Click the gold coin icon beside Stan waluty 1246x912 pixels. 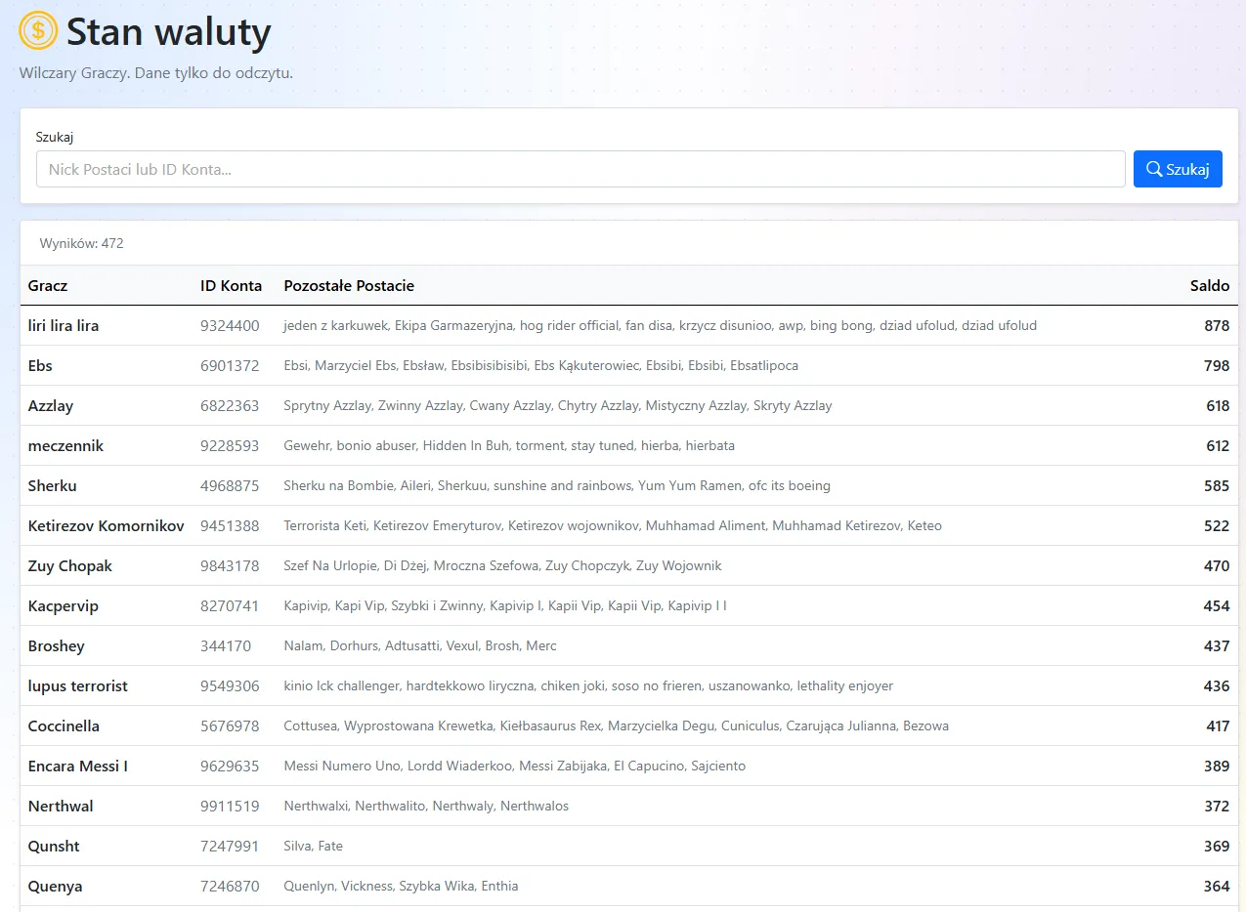pyautogui.click(x=38, y=30)
